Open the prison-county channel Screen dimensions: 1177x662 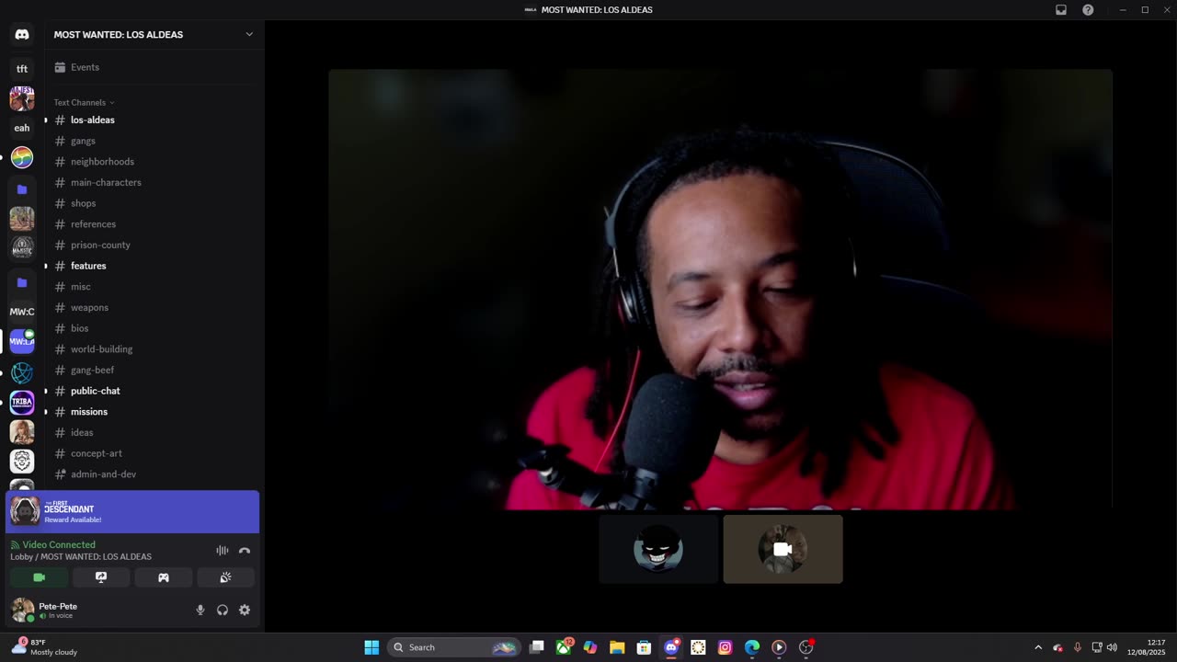tap(154, 245)
